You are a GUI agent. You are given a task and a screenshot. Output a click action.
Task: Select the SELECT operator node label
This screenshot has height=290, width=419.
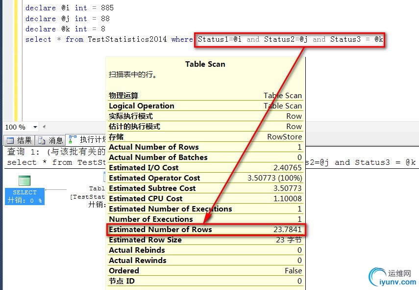click(x=25, y=196)
